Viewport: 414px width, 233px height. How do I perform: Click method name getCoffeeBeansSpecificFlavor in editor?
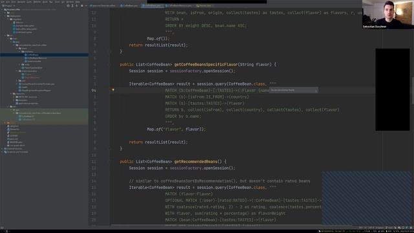pyautogui.click(x=206, y=65)
